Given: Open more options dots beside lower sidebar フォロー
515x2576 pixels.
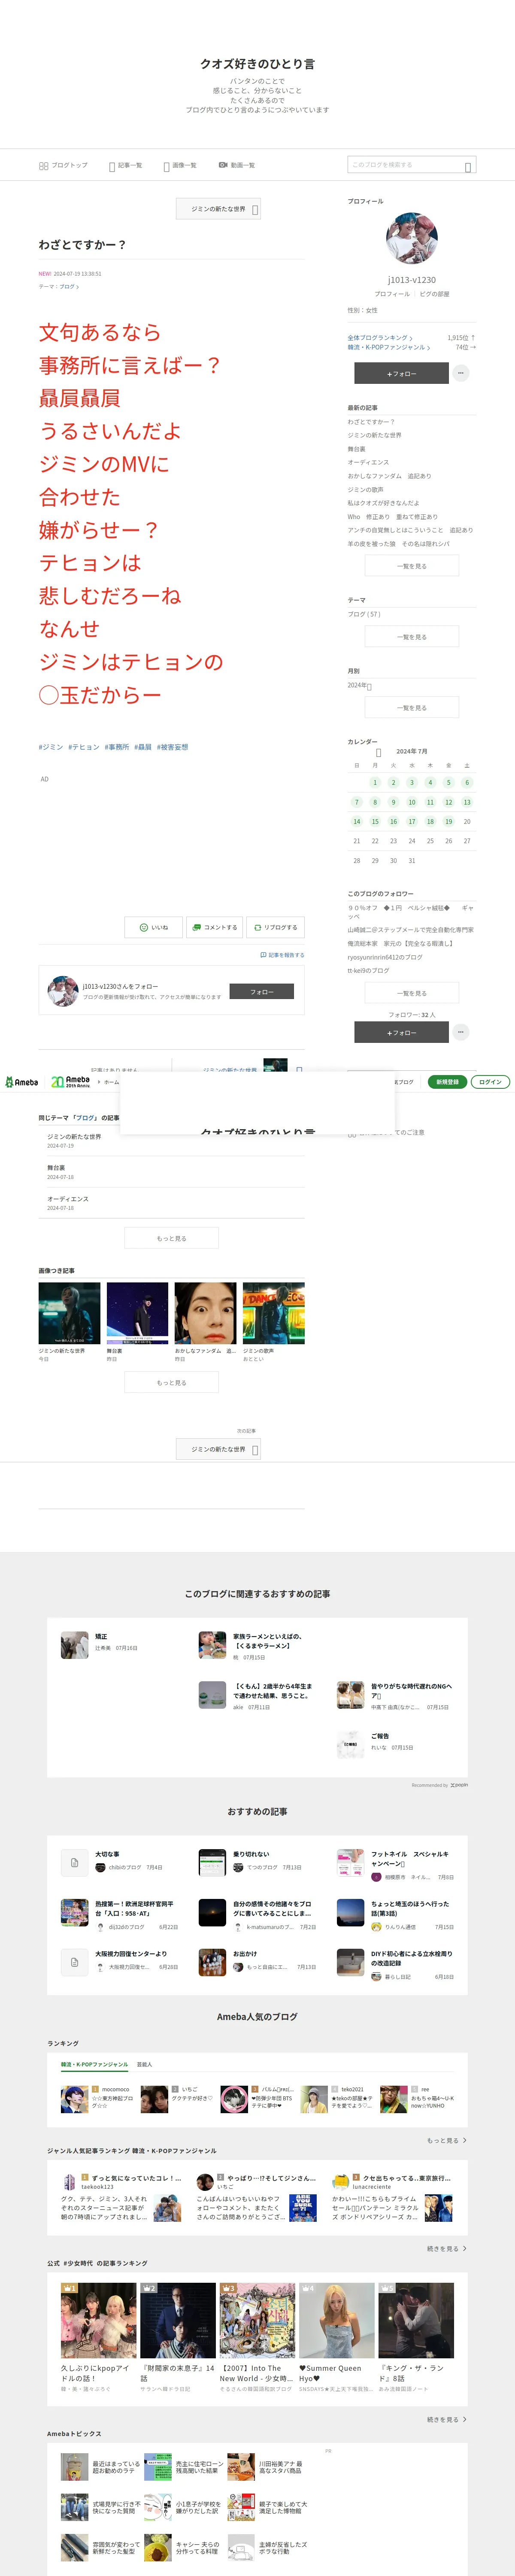Looking at the screenshot, I should [x=460, y=1032].
